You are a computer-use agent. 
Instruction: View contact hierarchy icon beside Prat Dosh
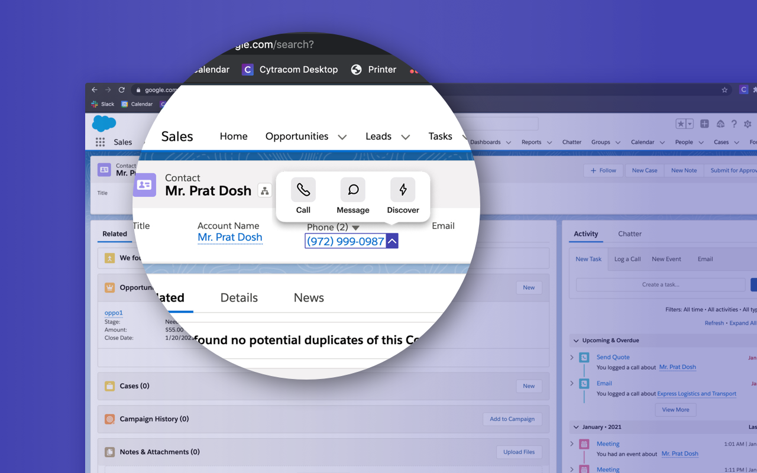click(x=264, y=192)
